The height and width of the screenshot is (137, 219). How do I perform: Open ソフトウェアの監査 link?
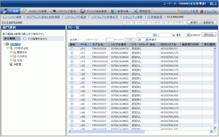click(75, 17)
